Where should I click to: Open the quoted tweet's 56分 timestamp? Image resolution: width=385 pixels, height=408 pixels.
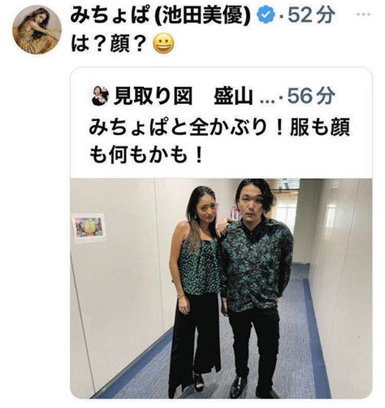(311, 96)
